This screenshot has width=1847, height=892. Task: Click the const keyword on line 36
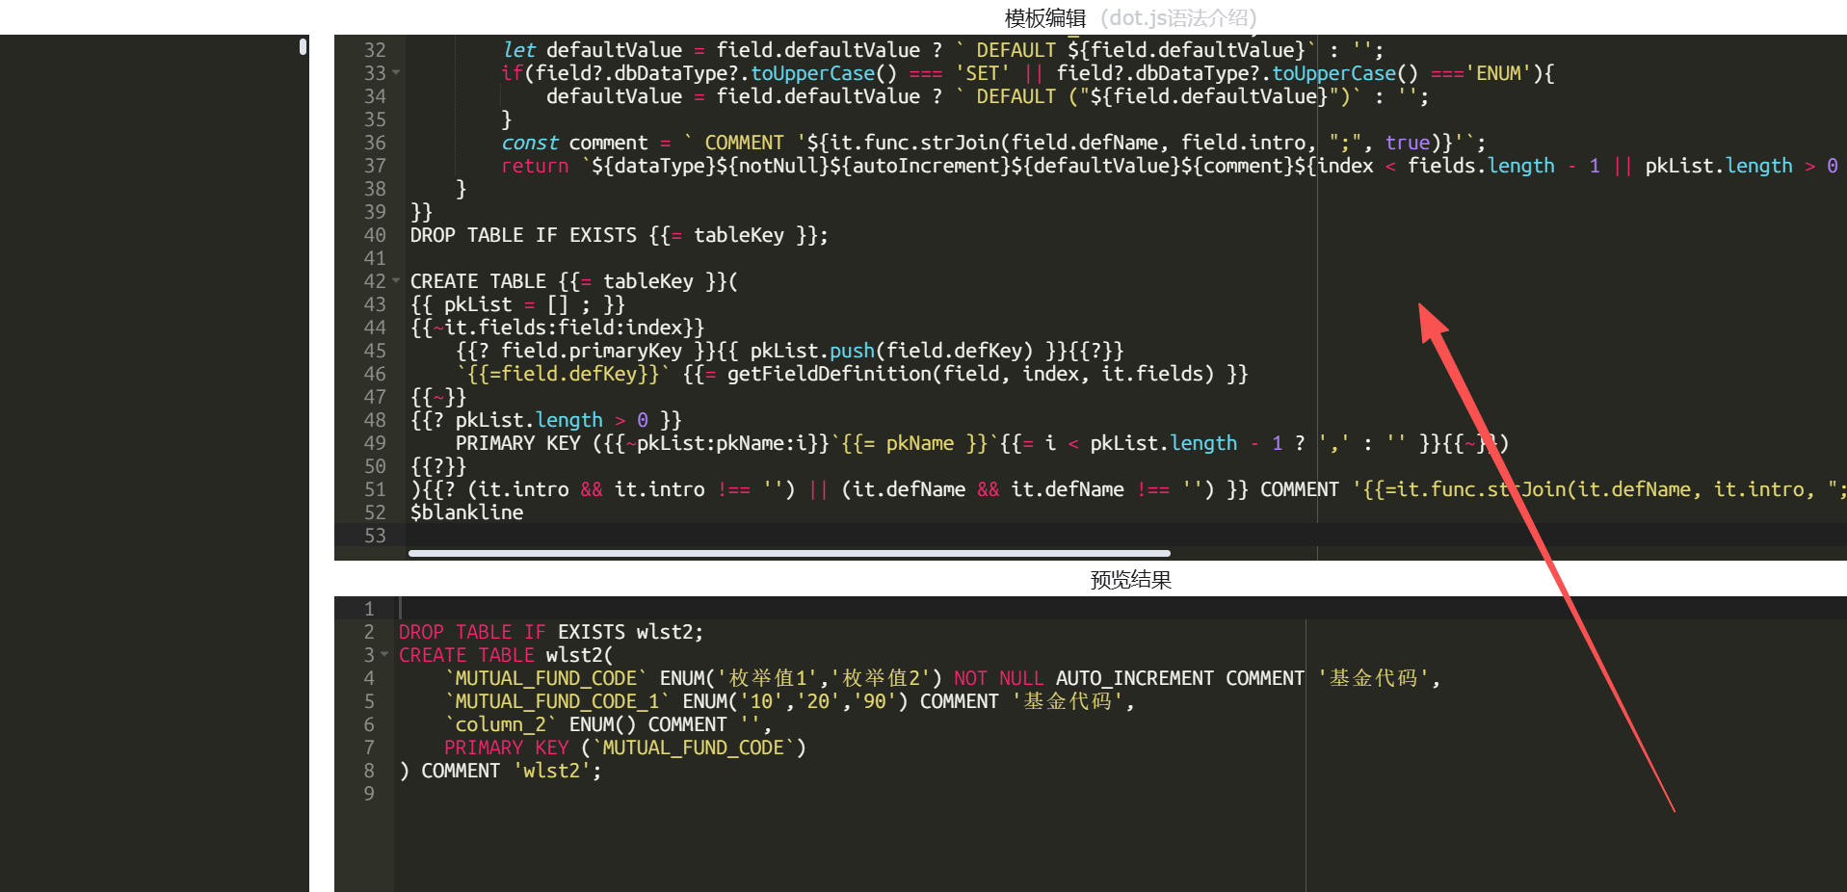529,143
